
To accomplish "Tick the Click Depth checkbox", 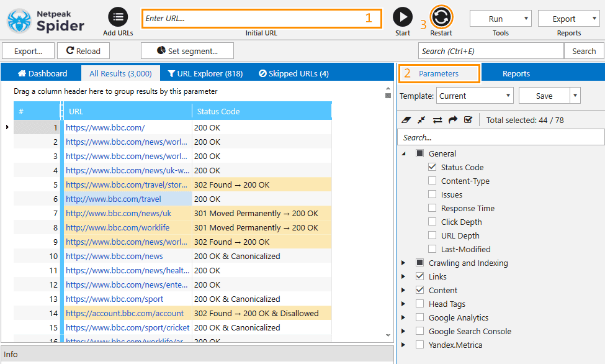I will (x=432, y=222).
